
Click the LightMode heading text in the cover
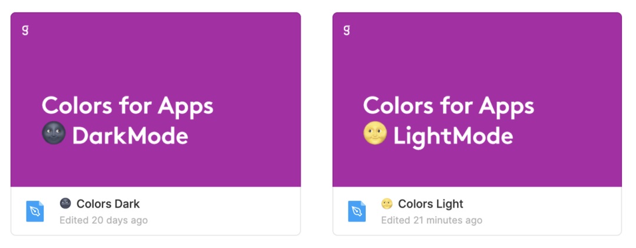click(x=453, y=137)
